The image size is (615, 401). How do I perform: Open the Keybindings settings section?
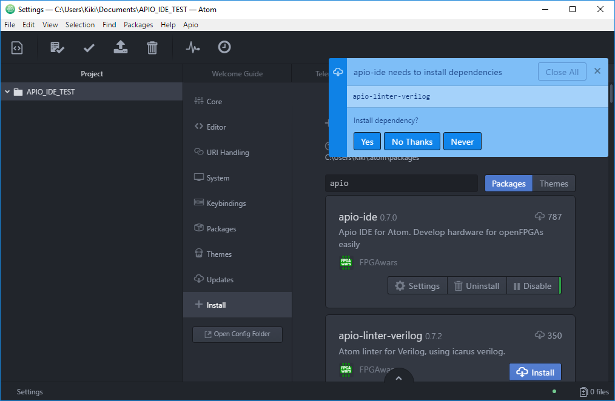point(226,204)
